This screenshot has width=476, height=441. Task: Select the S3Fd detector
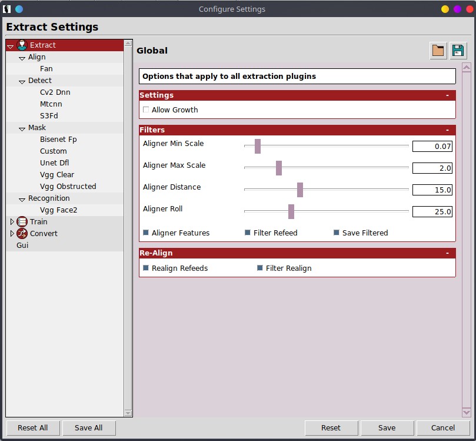point(49,116)
